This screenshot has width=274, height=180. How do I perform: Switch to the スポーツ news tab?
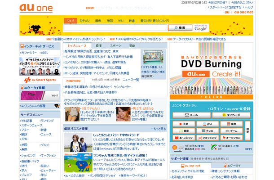click(x=115, y=46)
